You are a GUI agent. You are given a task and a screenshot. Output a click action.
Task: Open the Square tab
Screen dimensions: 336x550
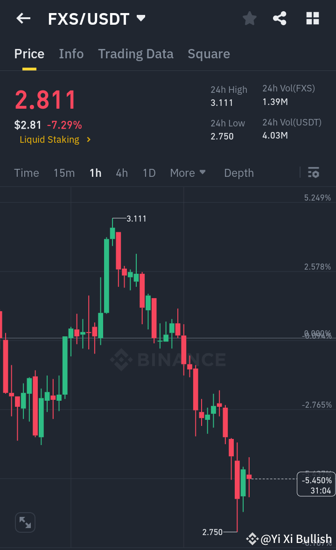209,53
